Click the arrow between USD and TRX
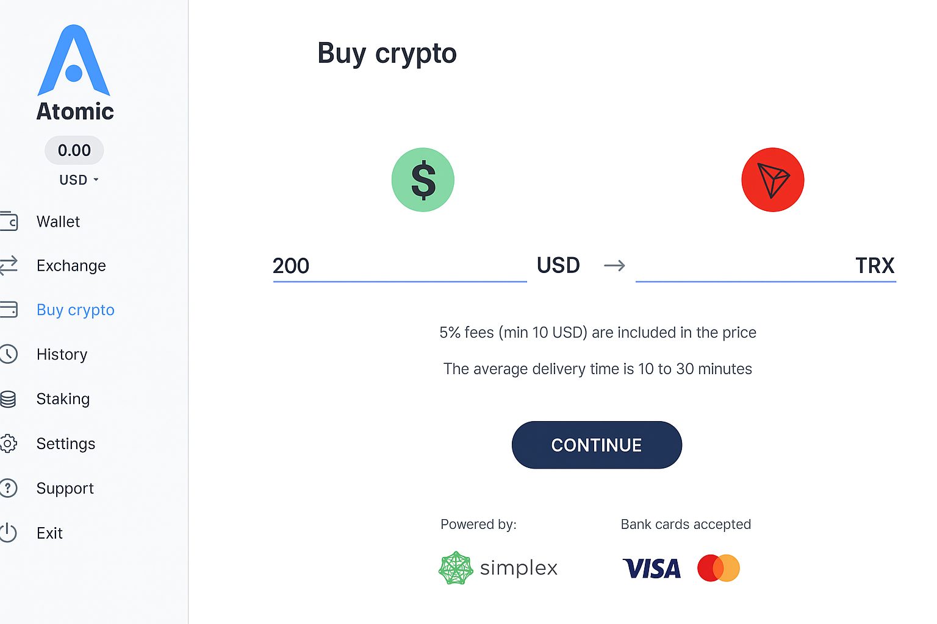937x624 pixels. pos(614,265)
